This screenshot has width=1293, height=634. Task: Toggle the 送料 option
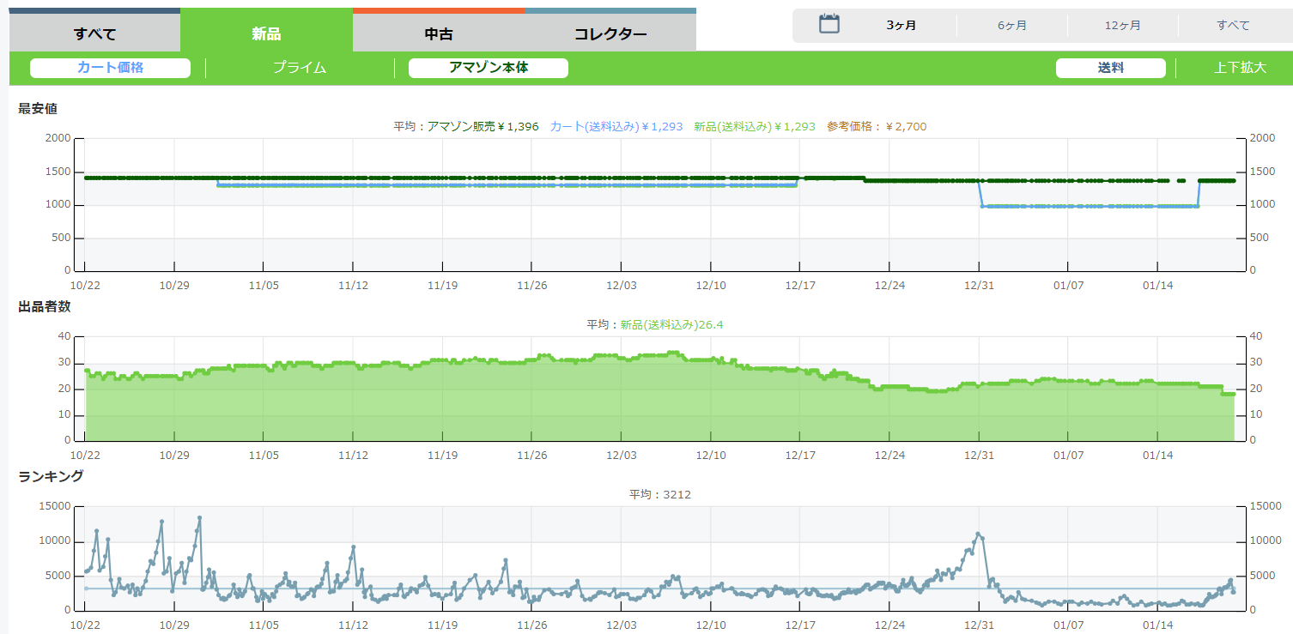coord(1110,68)
